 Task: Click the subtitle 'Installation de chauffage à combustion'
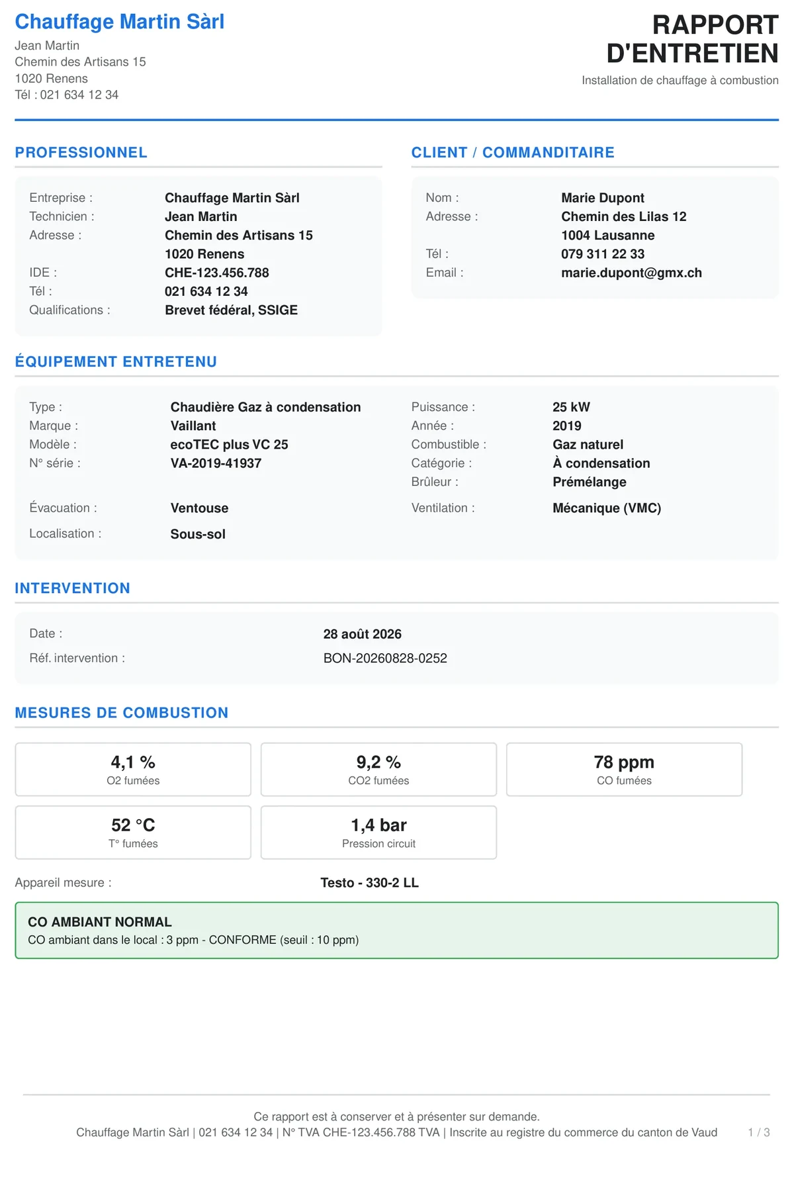(x=680, y=80)
